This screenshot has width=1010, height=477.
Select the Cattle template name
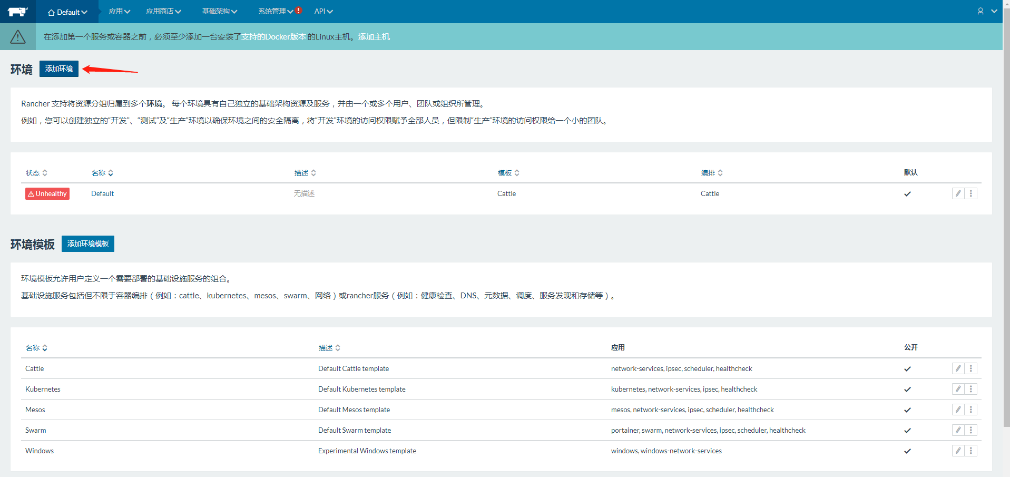click(x=35, y=368)
